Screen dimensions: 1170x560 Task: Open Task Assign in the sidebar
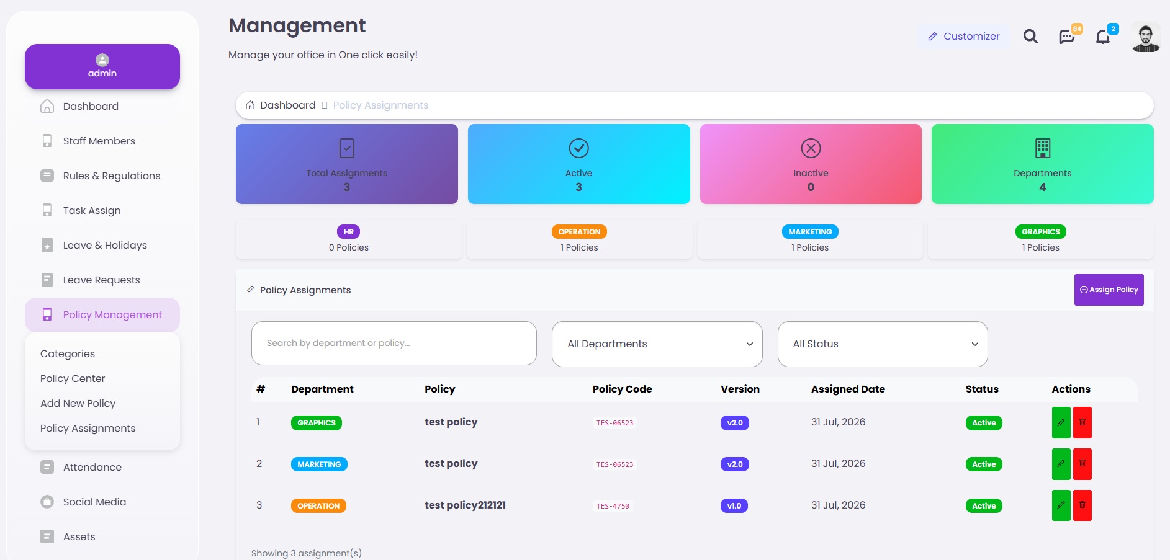point(102,211)
